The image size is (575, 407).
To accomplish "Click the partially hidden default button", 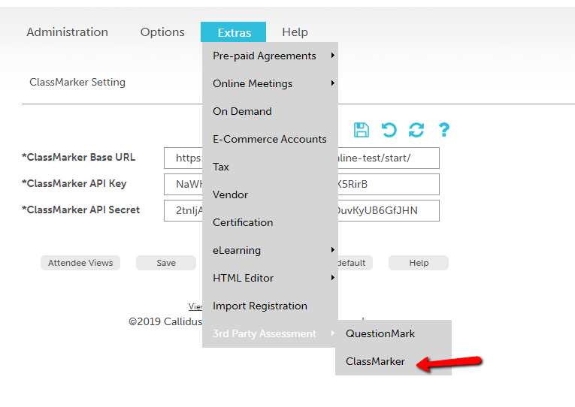I will (355, 263).
